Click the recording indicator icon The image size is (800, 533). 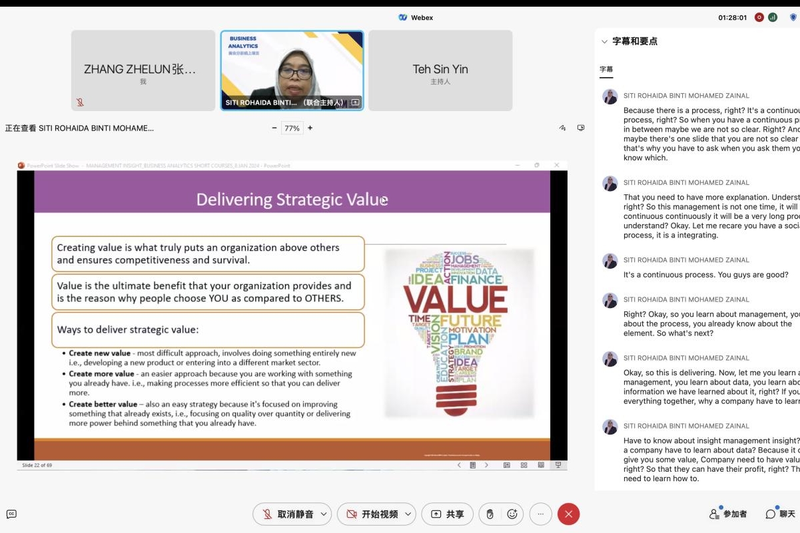(x=759, y=17)
